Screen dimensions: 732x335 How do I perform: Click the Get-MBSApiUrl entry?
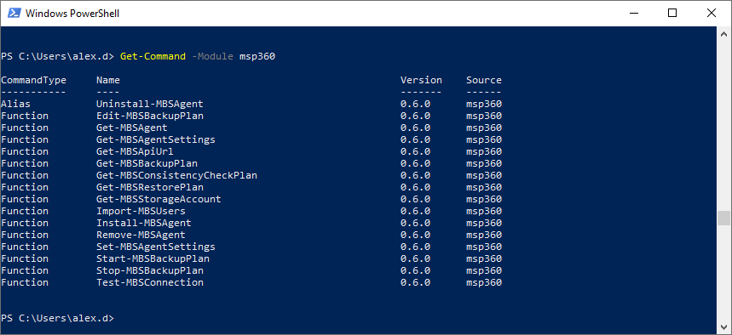click(135, 151)
